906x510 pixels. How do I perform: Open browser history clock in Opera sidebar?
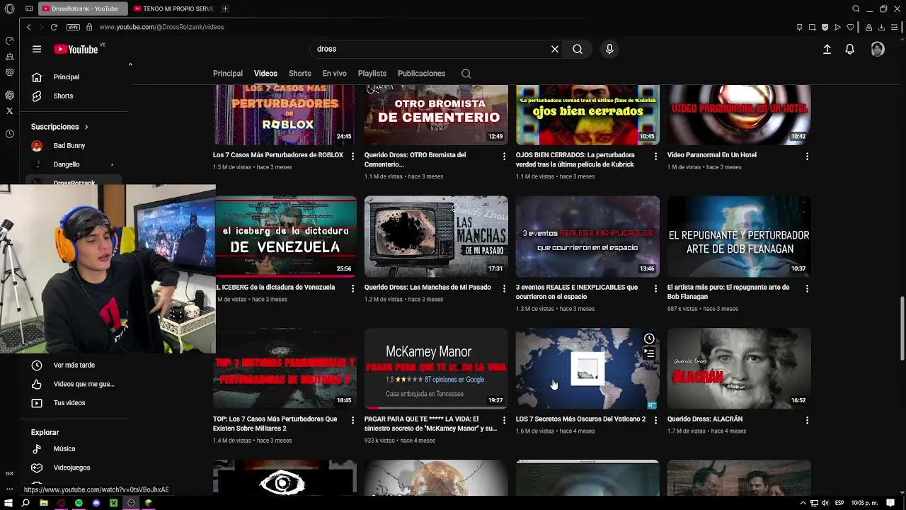9,134
